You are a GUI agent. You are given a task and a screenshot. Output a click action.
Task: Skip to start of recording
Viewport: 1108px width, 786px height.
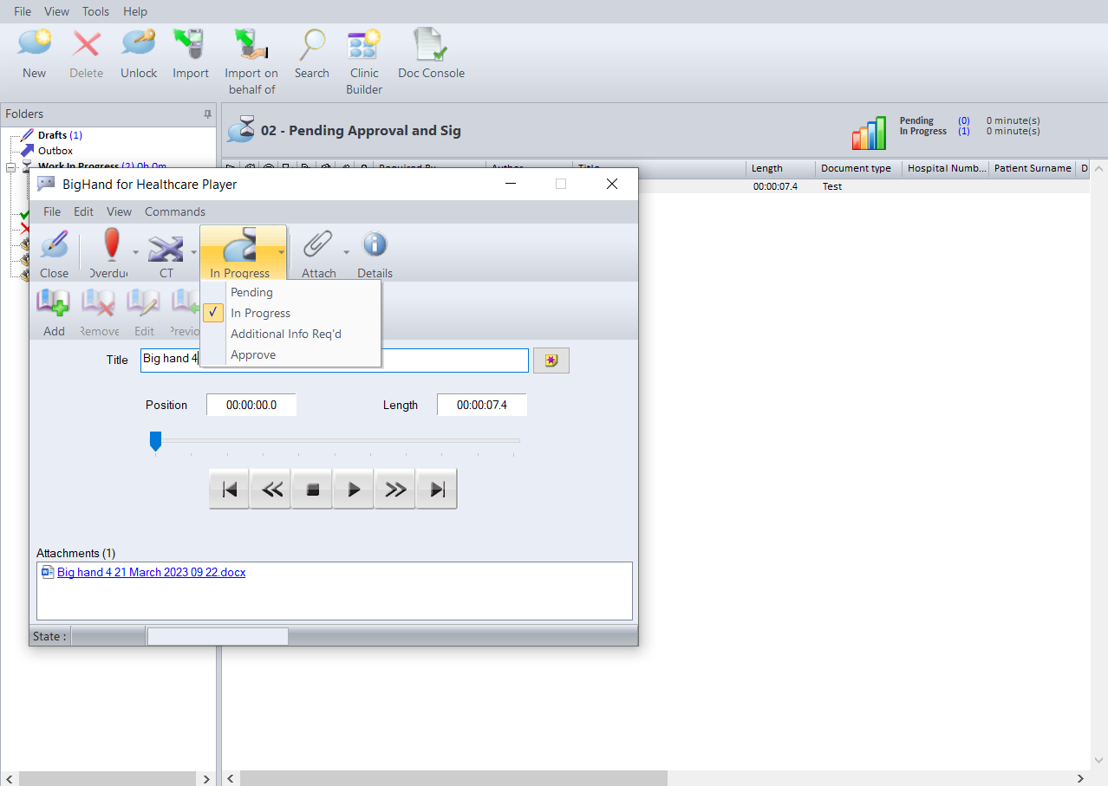coord(230,490)
